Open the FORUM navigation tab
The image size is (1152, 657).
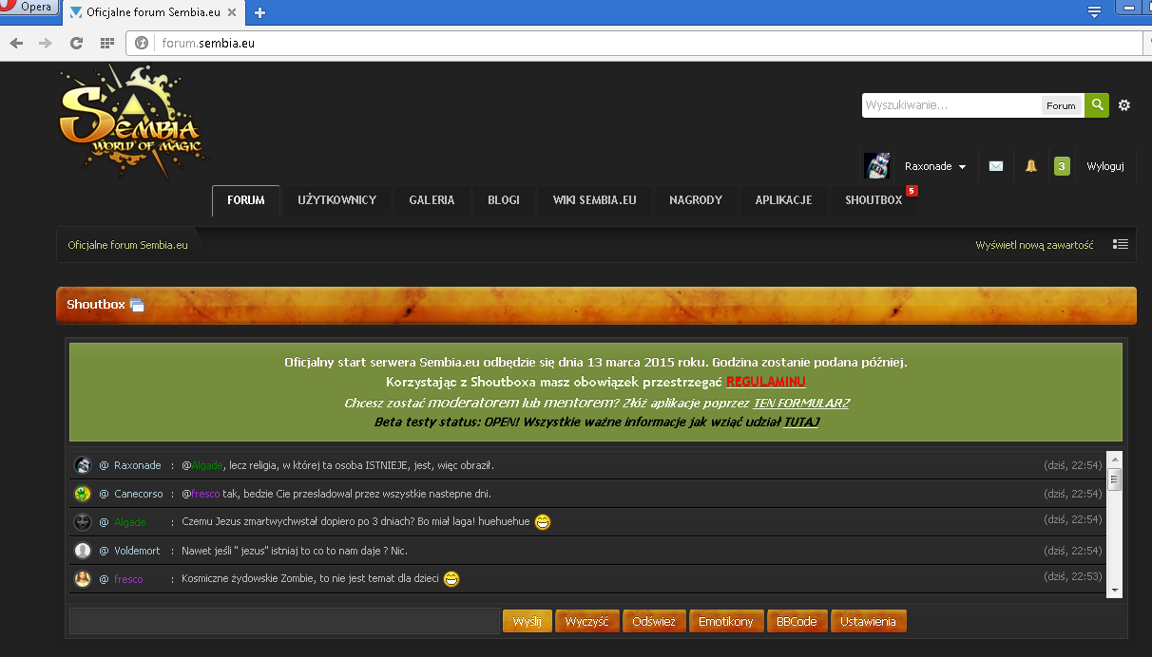tap(246, 200)
